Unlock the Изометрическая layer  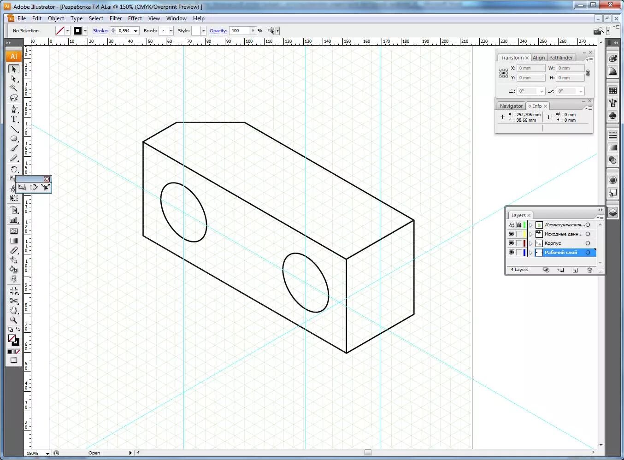[x=519, y=225]
